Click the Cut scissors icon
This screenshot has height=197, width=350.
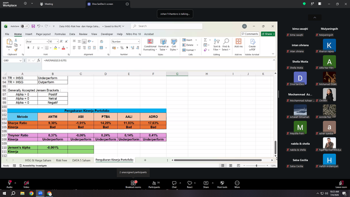[16, 40]
